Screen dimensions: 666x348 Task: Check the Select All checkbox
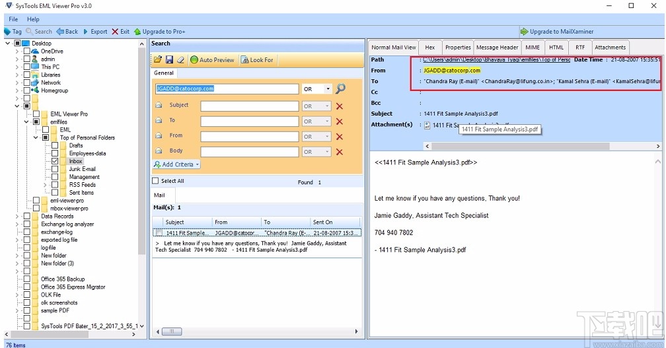point(155,181)
